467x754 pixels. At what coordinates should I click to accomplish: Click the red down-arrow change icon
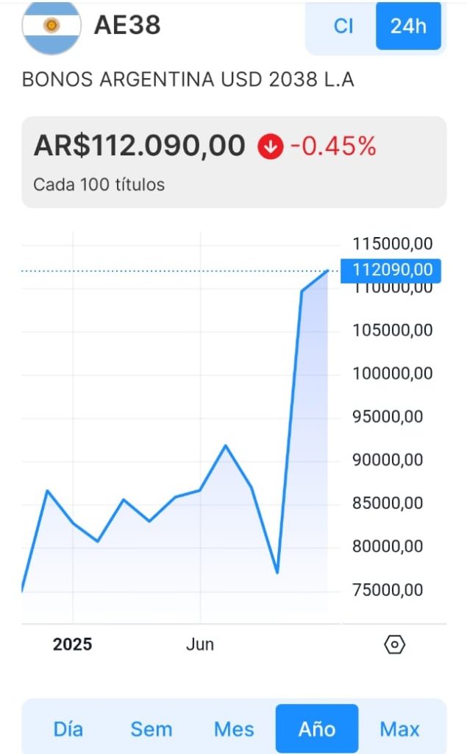(x=270, y=147)
